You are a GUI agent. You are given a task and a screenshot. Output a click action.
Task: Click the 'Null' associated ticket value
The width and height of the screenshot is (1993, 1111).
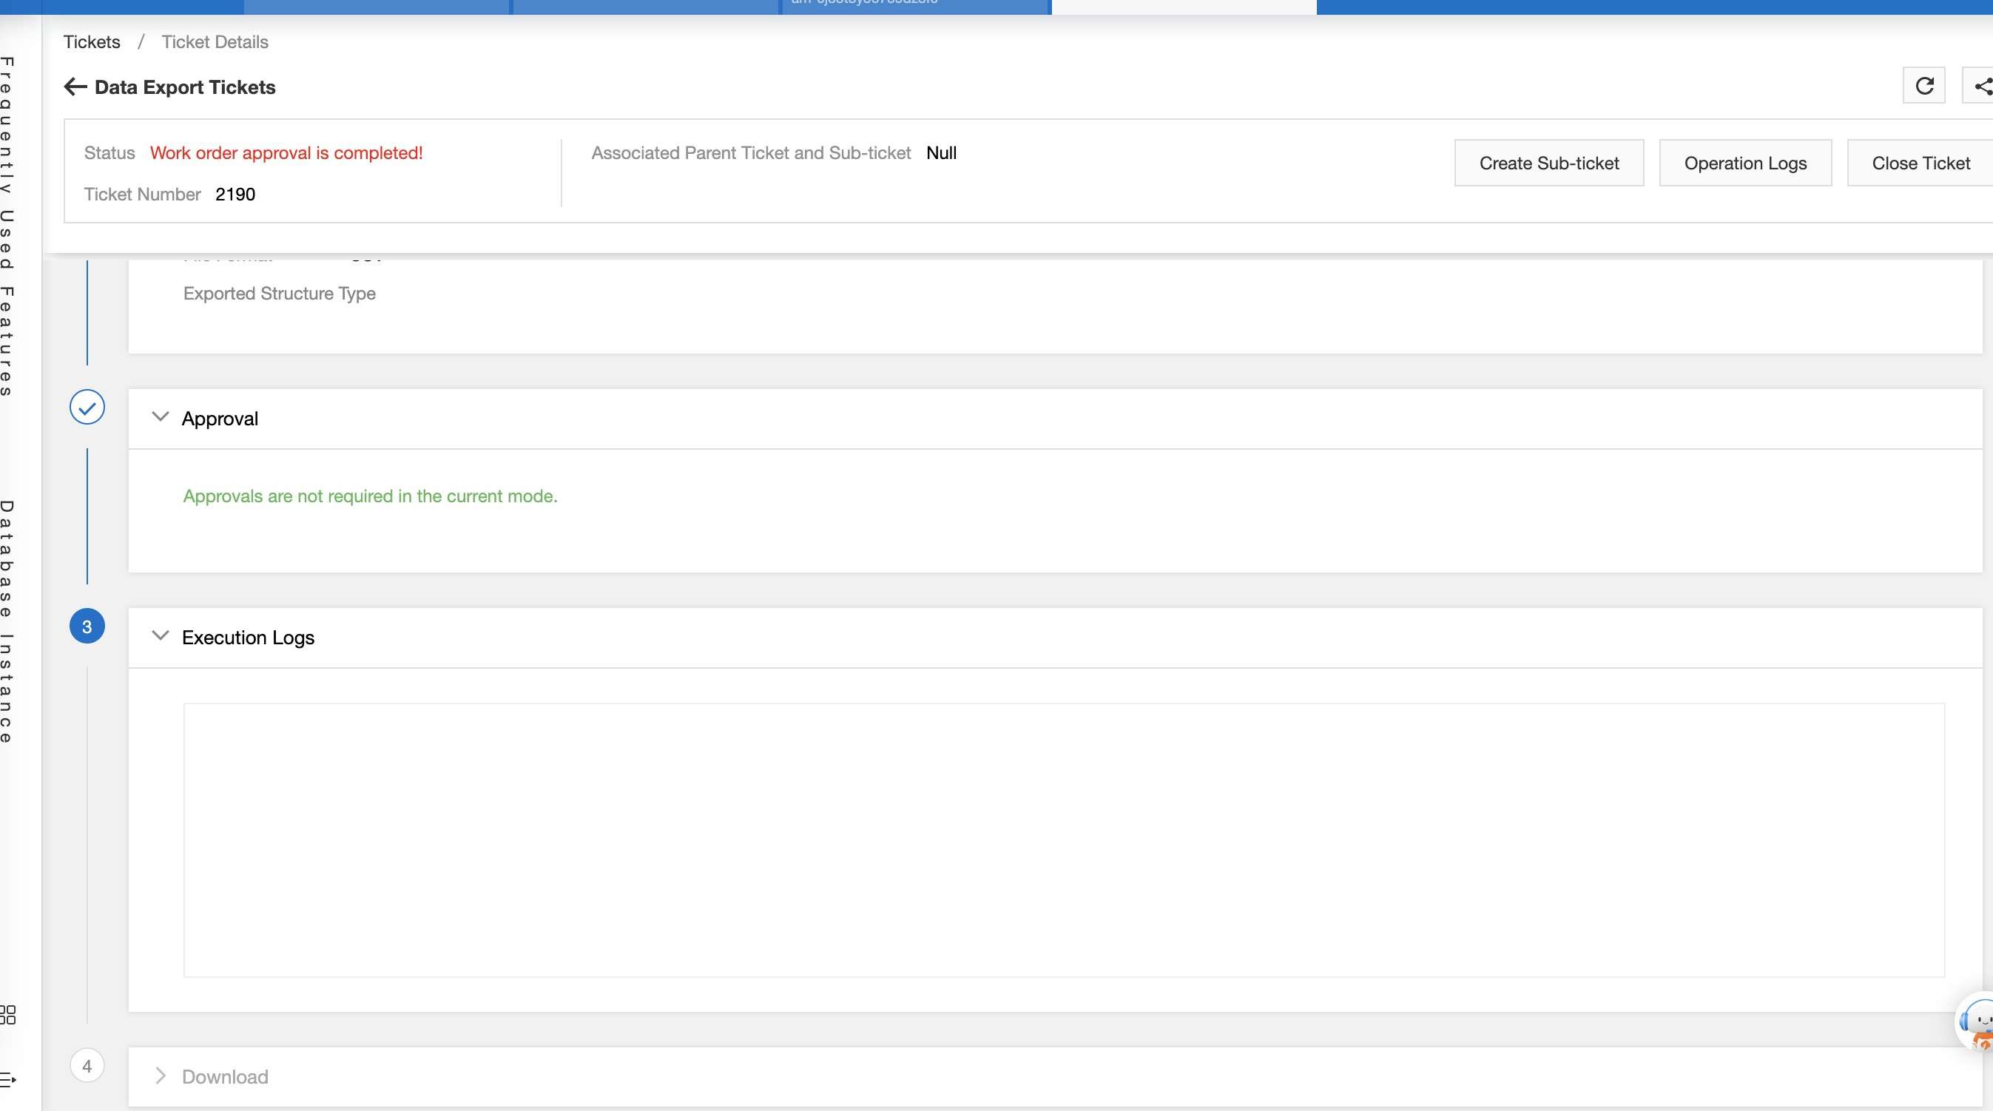[x=941, y=152]
